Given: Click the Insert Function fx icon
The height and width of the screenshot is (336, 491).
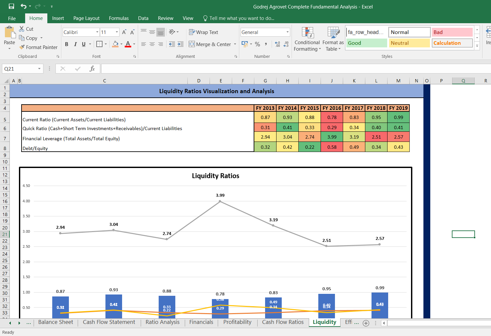Looking at the screenshot, I should click(92, 69).
